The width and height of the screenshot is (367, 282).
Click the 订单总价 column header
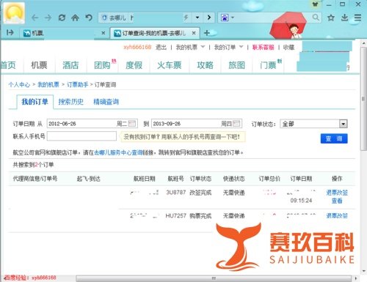click(x=269, y=179)
